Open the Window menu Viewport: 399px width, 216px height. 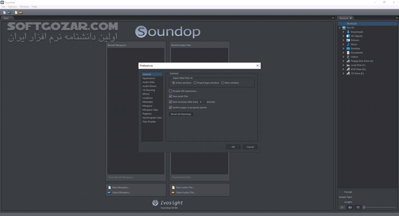click(25, 7)
